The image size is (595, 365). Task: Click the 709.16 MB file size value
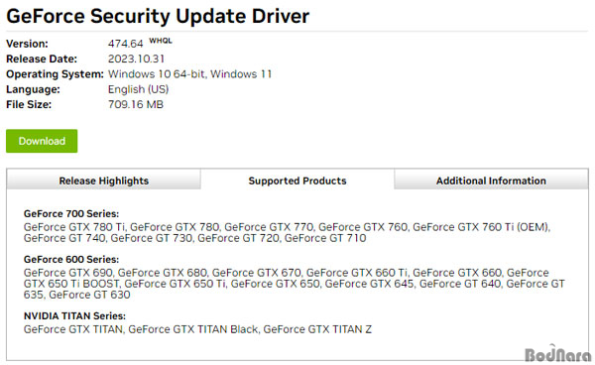pos(136,104)
